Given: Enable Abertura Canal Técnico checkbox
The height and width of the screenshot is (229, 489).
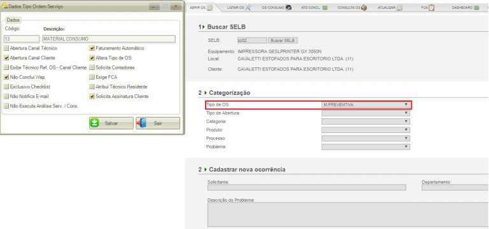Looking at the screenshot, I should [6, 48].
